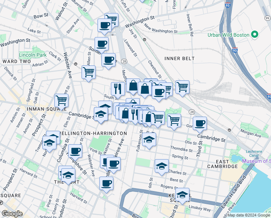Click the coffee cup marker below Bow St
Screen dimensions: 271x218
104,25
